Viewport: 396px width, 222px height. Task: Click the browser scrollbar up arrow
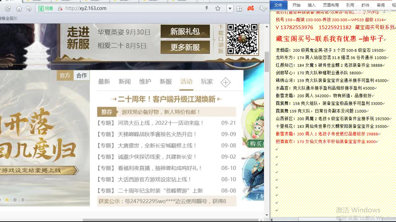click(267, 27)
